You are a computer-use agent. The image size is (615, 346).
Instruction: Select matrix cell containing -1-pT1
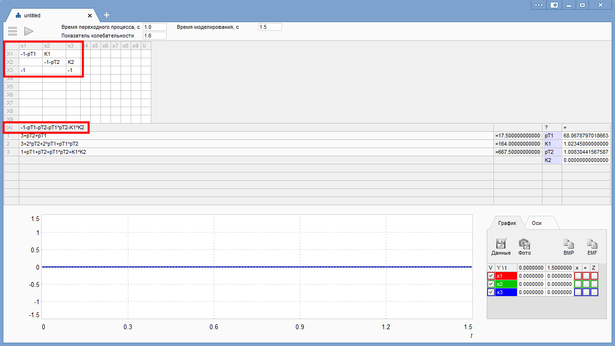(31, 54)
